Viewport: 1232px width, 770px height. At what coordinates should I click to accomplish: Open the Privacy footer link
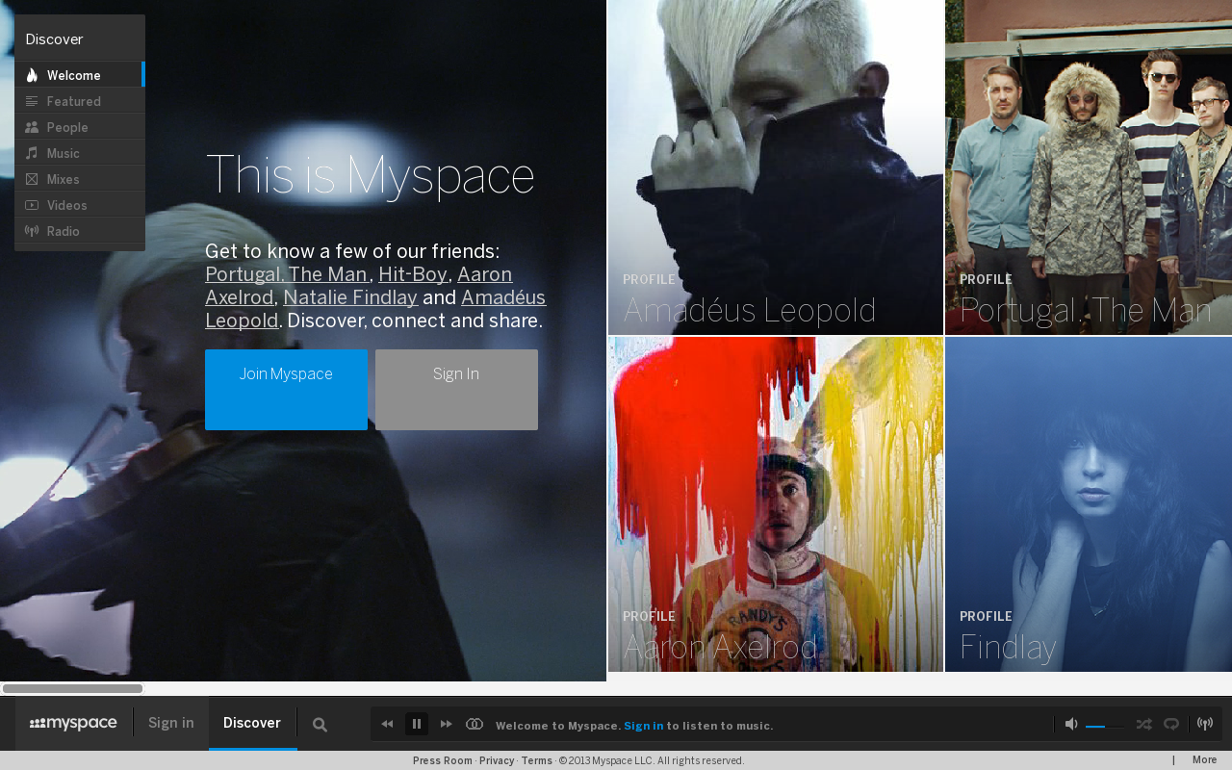[497, 760]
